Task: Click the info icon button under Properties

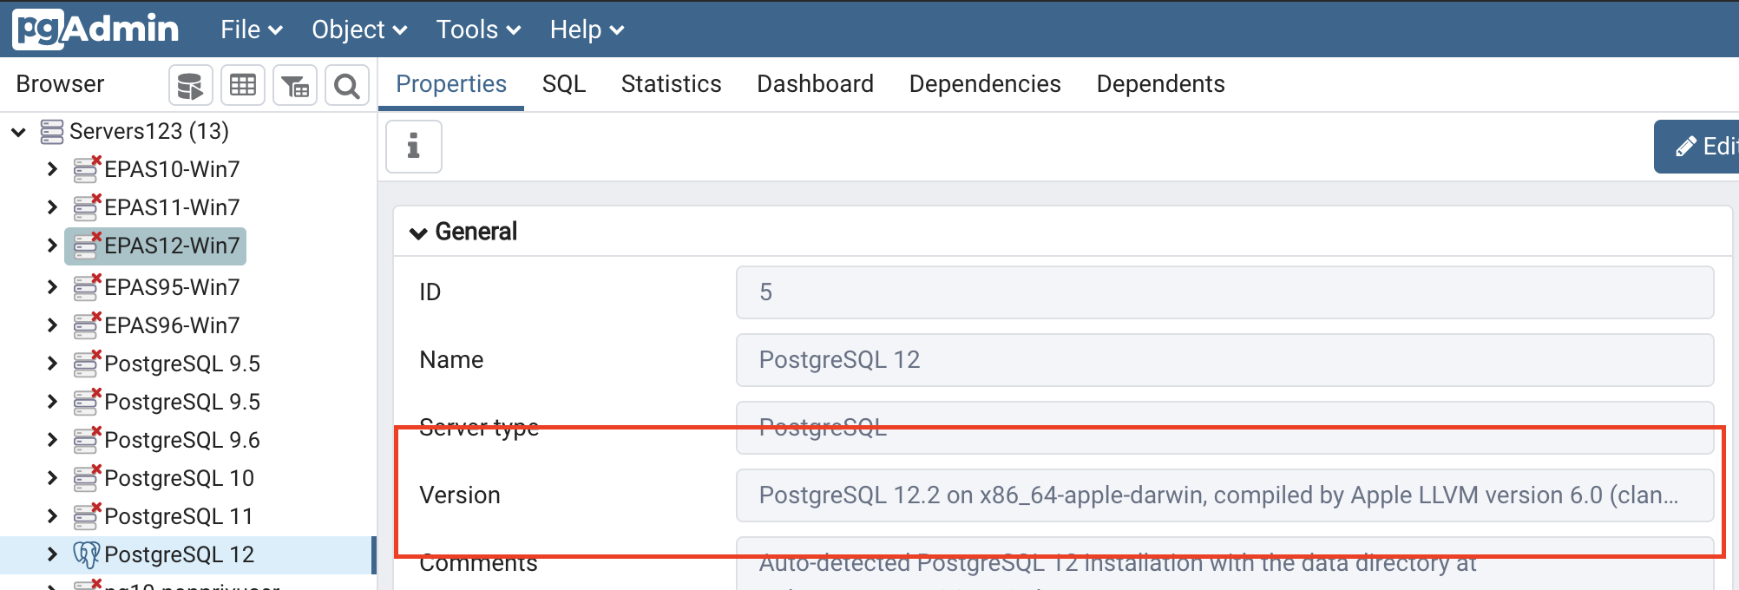Action: click(x=414, y=147)
